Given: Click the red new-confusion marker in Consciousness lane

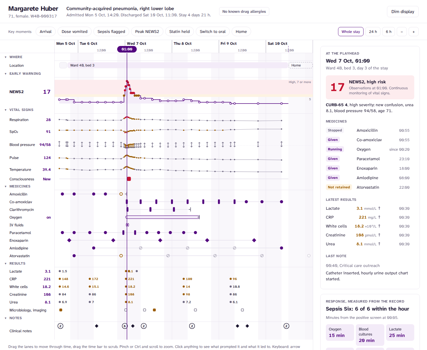Looking at the screenshot, I should tap(129, 179).
